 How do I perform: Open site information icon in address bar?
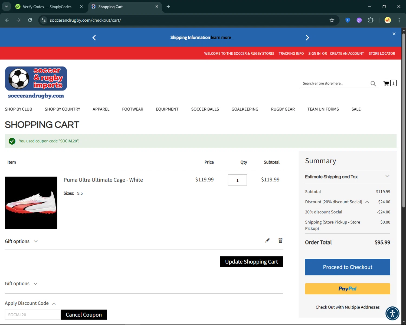(x=44, y=20)
